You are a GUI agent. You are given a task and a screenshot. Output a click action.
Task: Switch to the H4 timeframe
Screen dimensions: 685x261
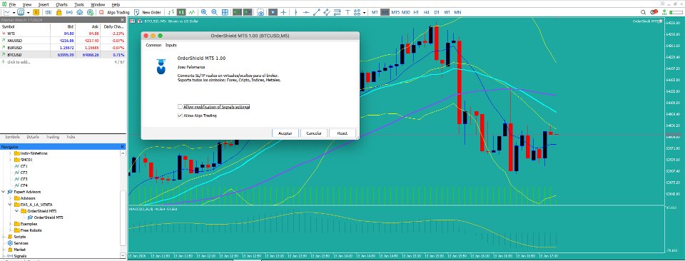point(427,12)
